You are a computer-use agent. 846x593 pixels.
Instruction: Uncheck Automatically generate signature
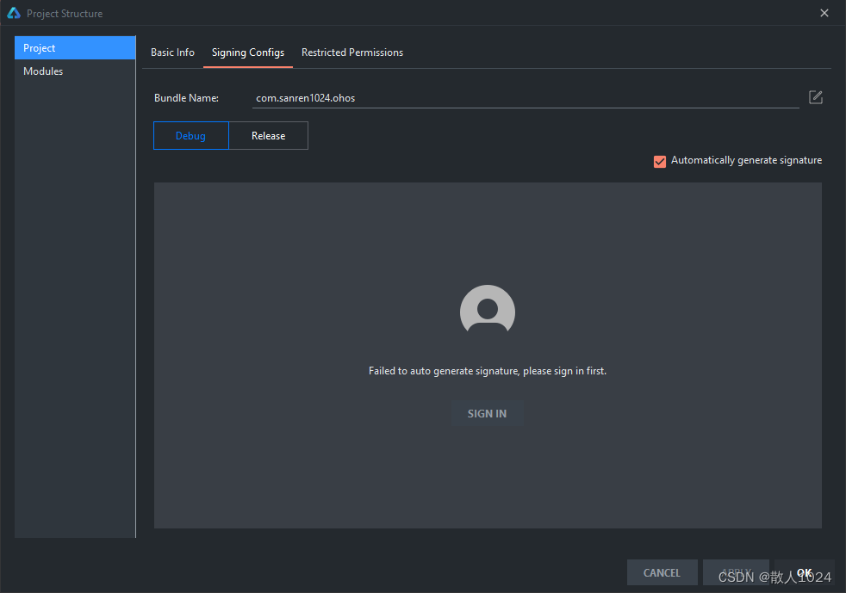click(x=659, y=161)
